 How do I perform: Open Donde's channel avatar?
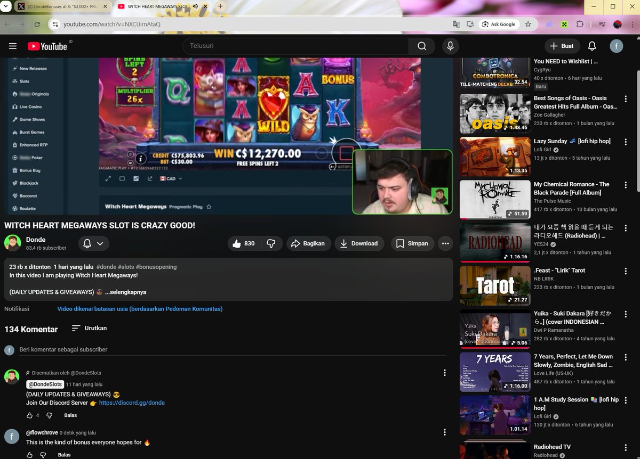[13, 243]
